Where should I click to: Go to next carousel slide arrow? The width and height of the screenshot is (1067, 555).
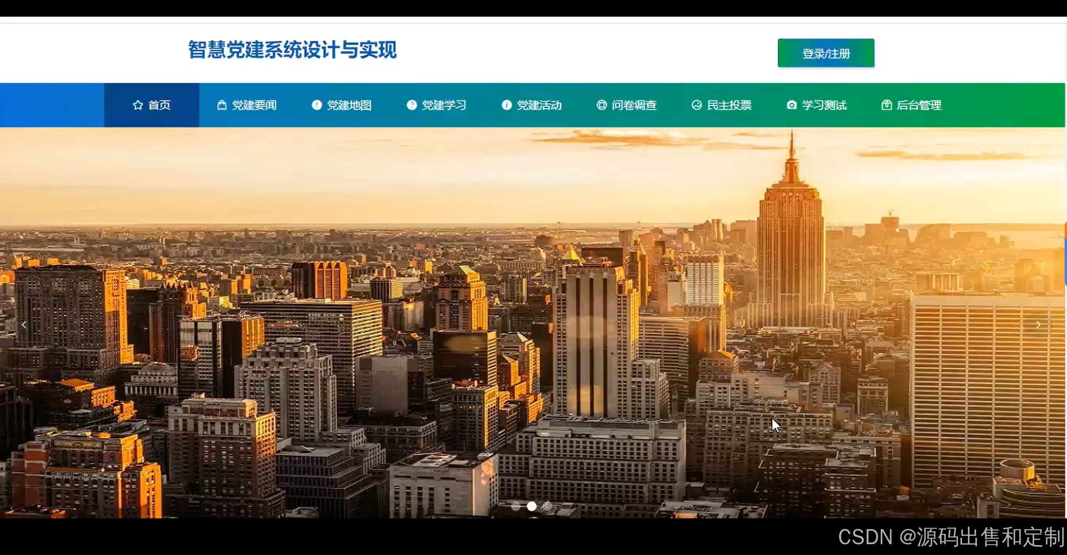(1038, 325)
